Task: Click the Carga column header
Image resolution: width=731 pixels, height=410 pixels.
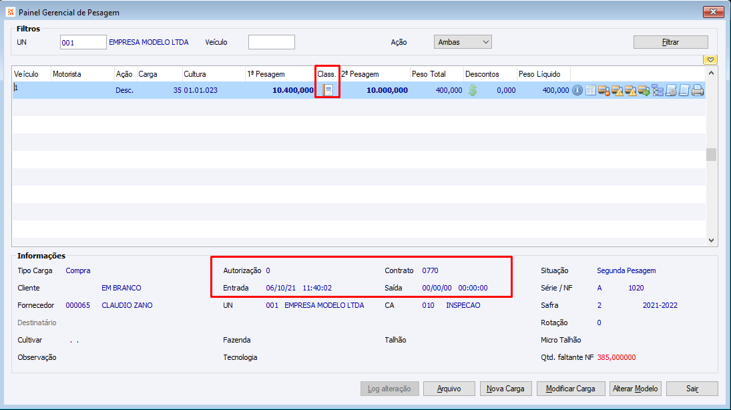Action: click(x=159, y=74)
